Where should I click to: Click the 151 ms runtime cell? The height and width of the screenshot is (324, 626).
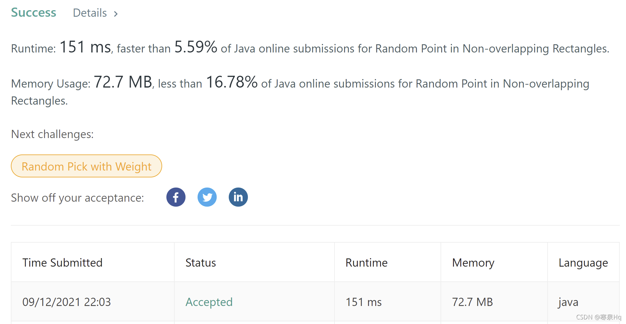(x=363, y=302)
